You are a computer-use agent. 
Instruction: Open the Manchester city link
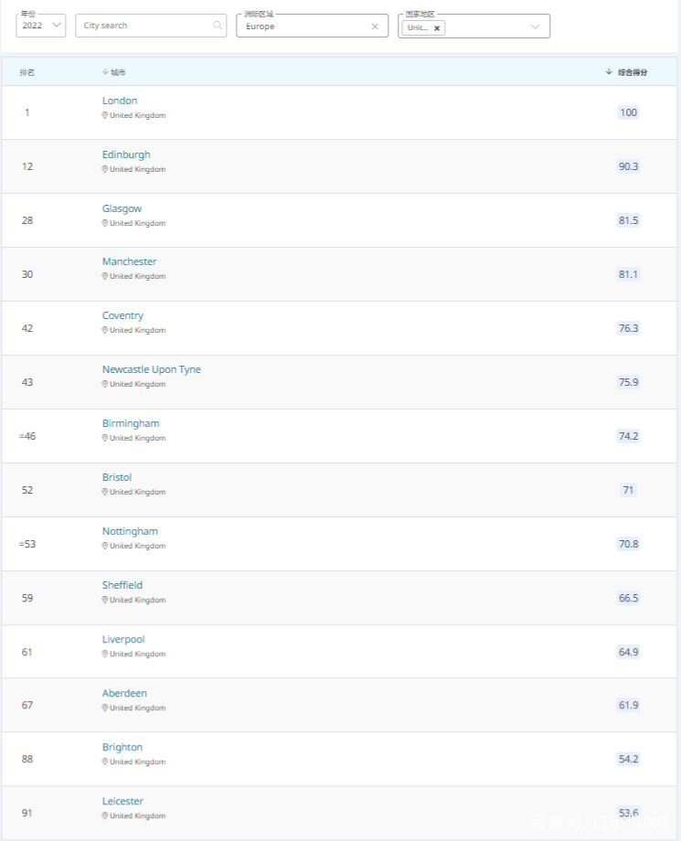[x=129, y=261]
